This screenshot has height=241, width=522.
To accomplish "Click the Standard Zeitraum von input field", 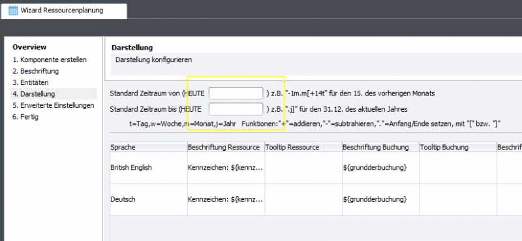I will click(x=236, y=93).
